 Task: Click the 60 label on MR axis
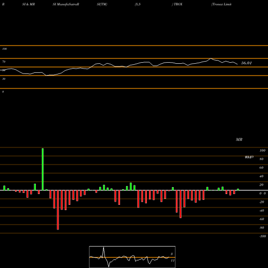pos(262,168)
